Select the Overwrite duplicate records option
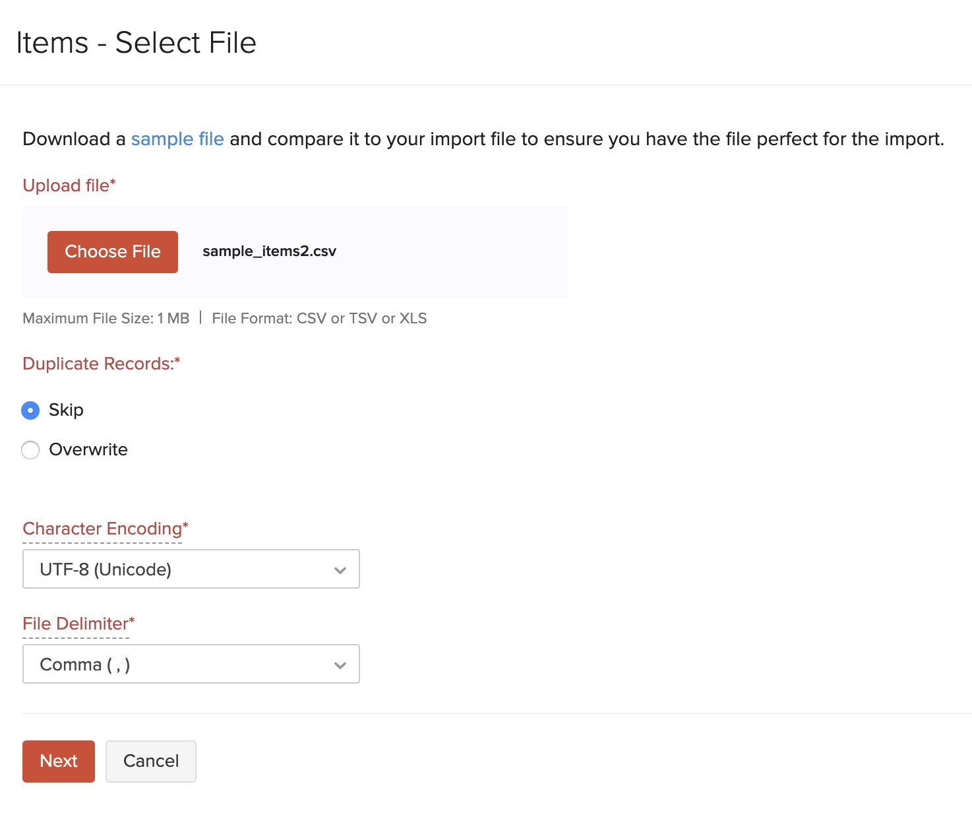972x813 pixels. pos(30,449)
